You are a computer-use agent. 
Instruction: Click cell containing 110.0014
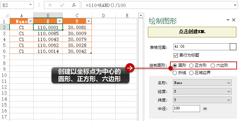48,51
